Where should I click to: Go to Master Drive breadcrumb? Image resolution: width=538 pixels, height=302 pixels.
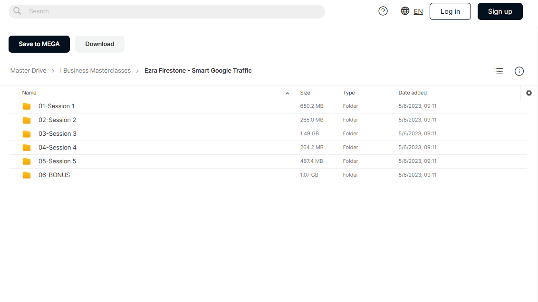click(28, 71)
